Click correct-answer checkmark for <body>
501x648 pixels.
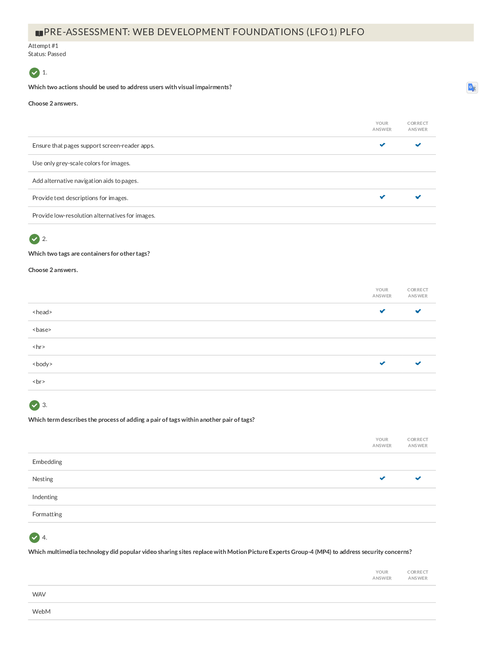417,363
